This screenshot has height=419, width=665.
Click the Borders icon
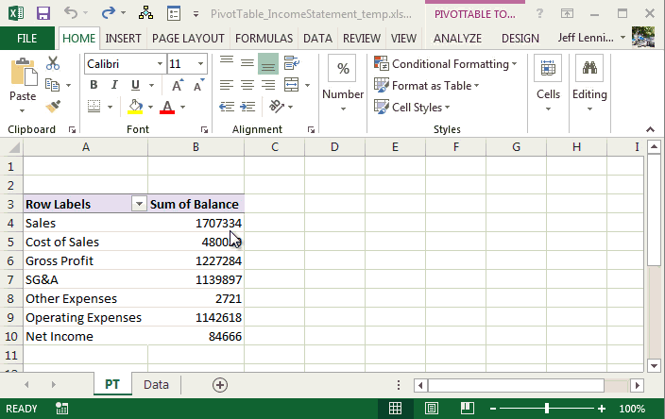click(94, 107)
